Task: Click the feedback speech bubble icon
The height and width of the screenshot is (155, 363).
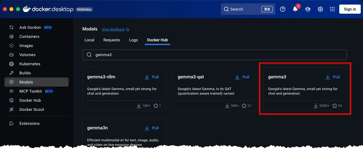Action: (127, 29)
